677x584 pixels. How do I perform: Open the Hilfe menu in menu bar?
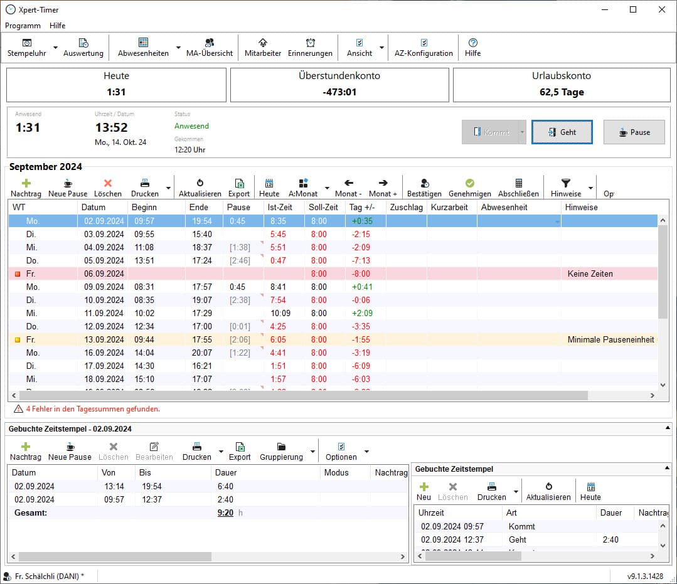(x=58, y=26)
